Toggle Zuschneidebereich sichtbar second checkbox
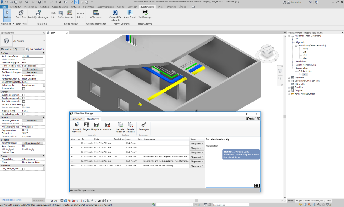 pos(23,98)
